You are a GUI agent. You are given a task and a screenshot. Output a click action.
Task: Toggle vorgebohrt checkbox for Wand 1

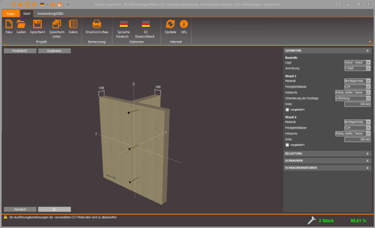[x=287, y=110]
